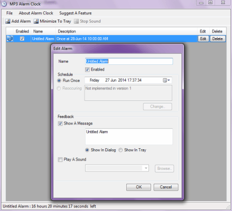Screen dimensions: 232x211
Task: Click 'Friday' in the Run Once date field
Action: [94, 80]
